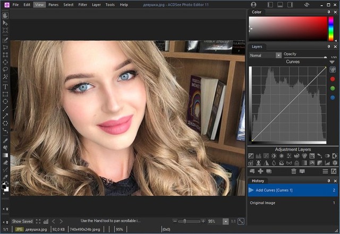Select the Move tool

[x=5, y=23]
